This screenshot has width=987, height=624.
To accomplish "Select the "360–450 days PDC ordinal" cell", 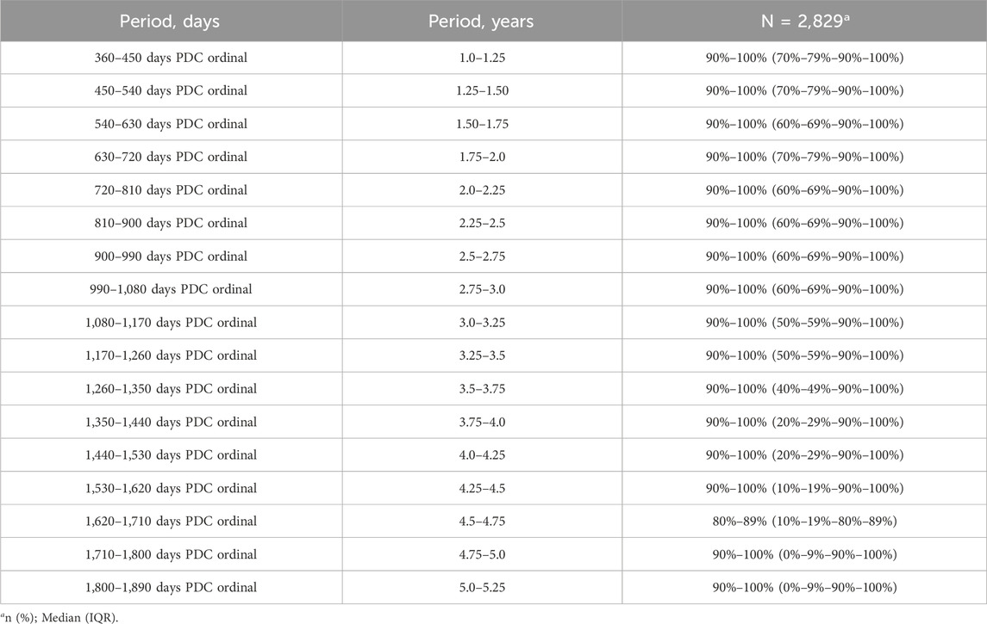I will (x=171, y=58).
